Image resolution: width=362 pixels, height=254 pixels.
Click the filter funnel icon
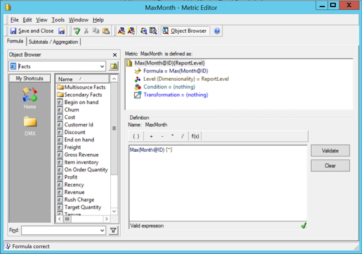click(113, 231)
